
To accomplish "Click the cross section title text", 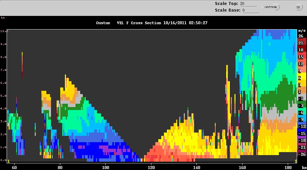I will (152, 23).
